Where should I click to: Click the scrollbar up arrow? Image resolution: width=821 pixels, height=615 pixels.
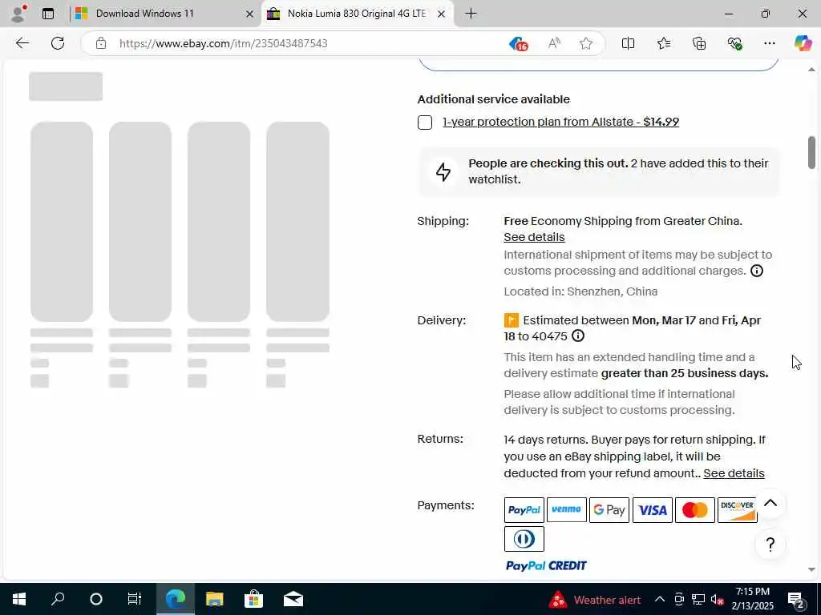pyautogui.click(x=811, y=70)
